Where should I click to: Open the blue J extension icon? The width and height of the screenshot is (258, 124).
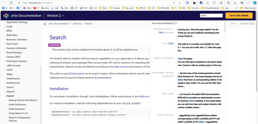click(201, 3)
